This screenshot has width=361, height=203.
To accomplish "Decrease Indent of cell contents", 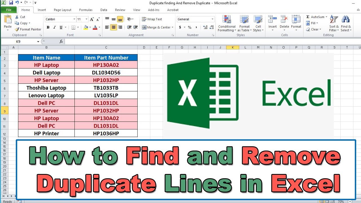I will coord(129,27).
